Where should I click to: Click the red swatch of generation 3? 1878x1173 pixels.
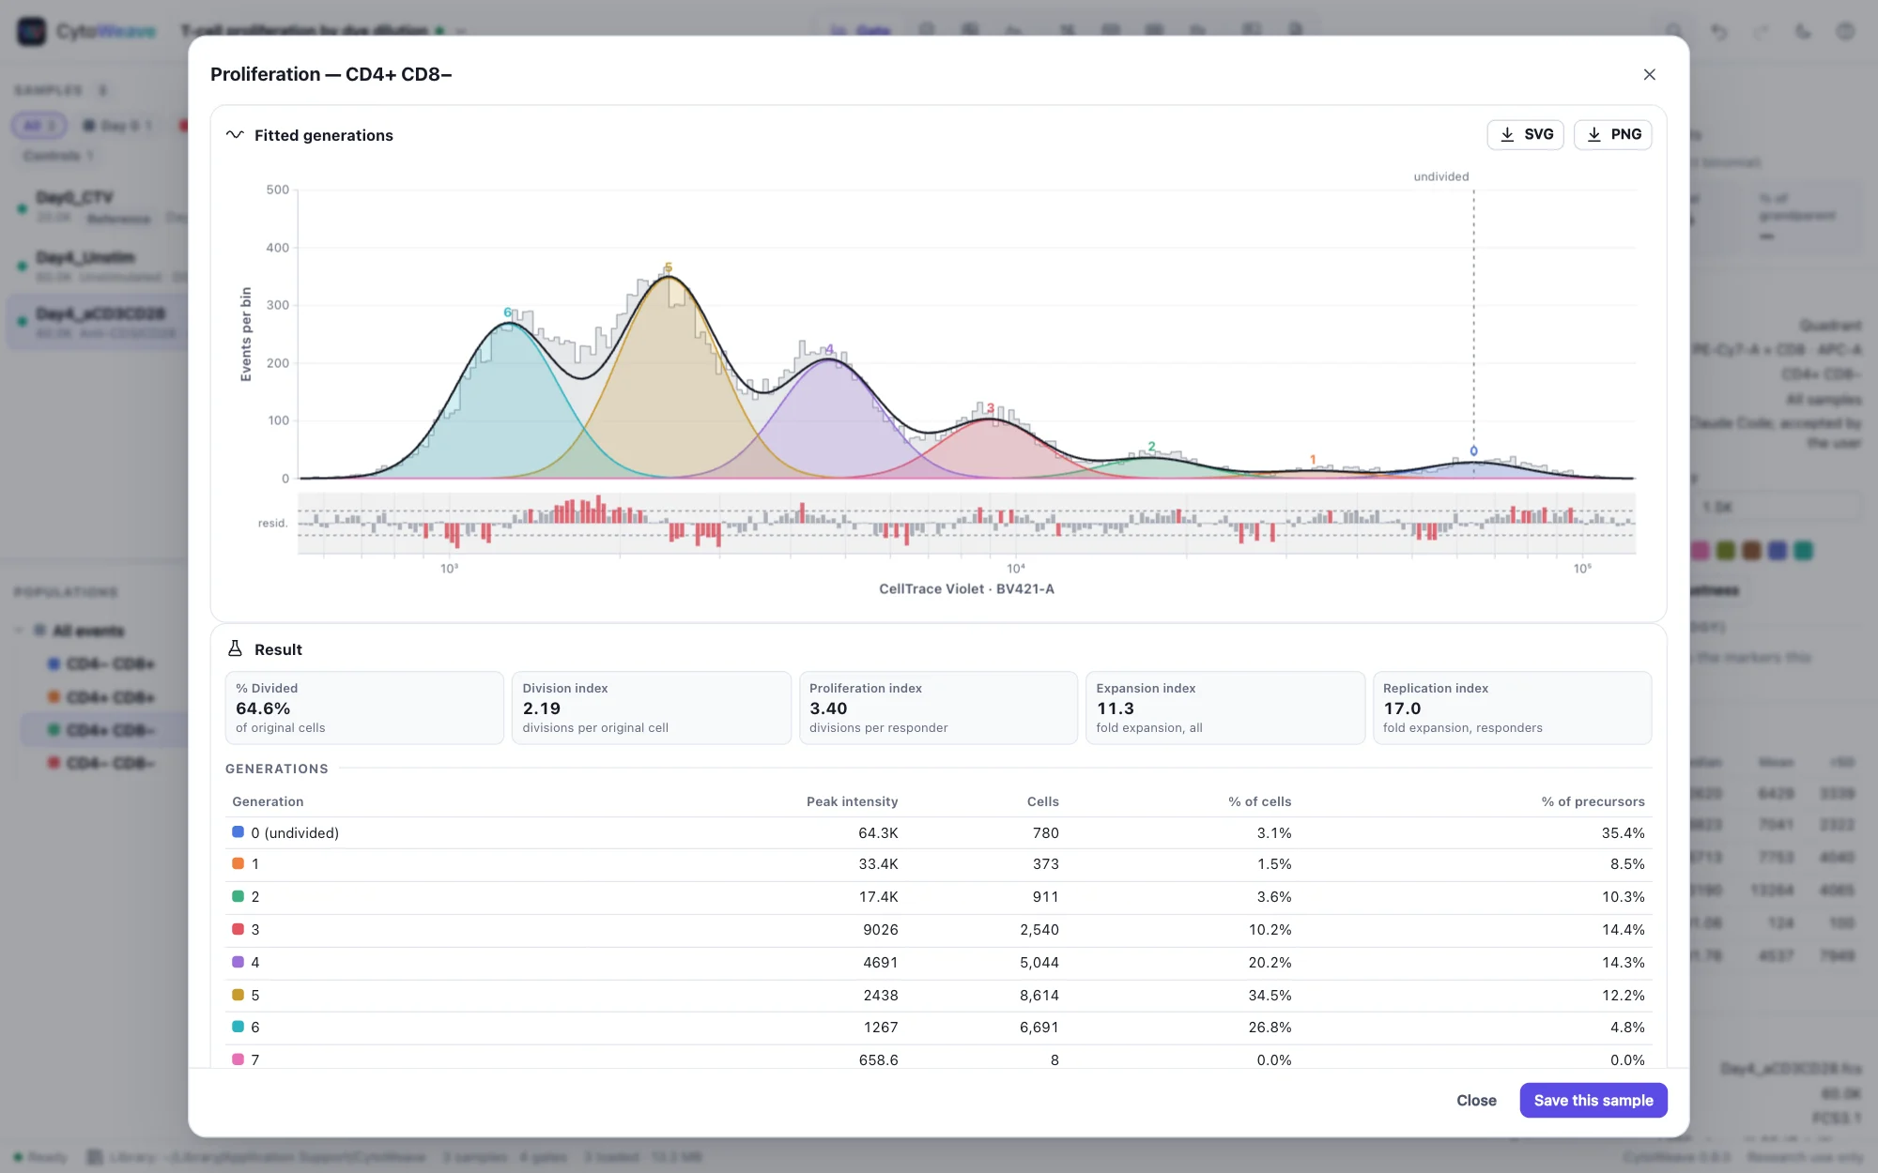pos(239,929)
